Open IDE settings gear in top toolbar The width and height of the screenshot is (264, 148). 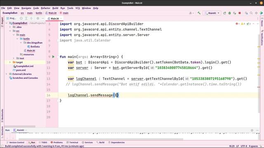256,13
